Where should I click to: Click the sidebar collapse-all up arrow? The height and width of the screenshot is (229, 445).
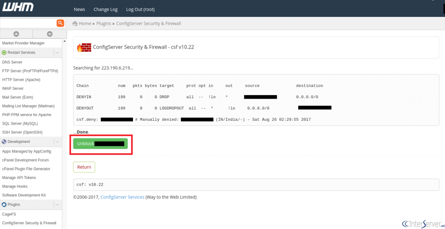tap(17, 34)
